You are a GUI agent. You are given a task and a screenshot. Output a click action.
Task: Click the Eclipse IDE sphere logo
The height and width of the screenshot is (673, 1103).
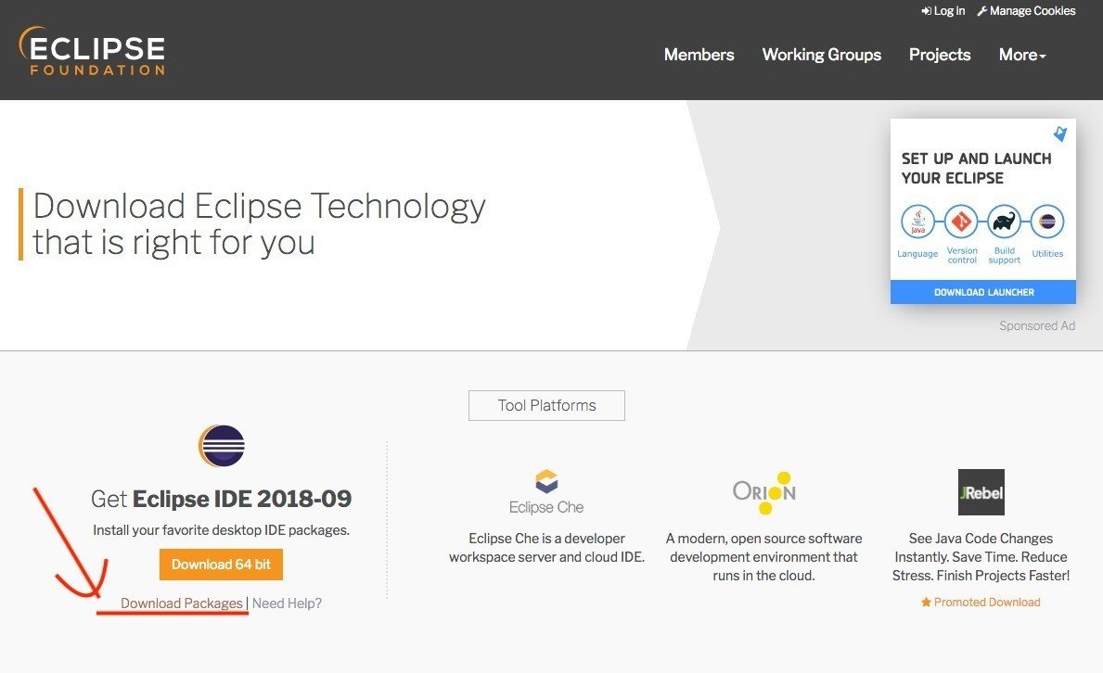(x=222, y=446)
